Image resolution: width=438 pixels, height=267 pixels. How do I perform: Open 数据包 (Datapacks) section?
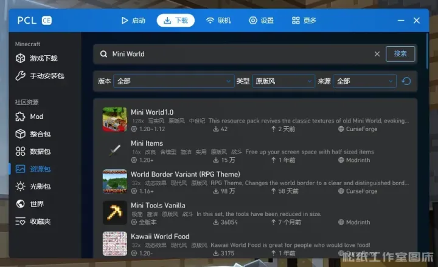pos(33,151)
